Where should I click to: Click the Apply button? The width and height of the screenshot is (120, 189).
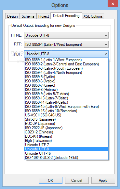(x=103, y=180)
